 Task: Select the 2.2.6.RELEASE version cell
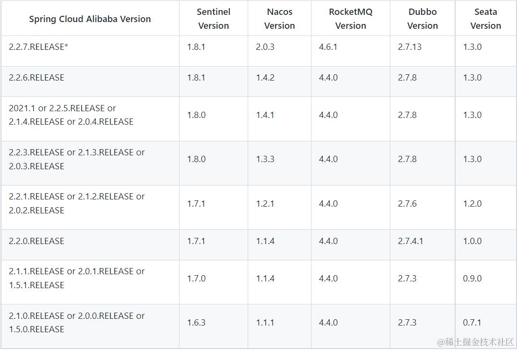coord(36,78)
